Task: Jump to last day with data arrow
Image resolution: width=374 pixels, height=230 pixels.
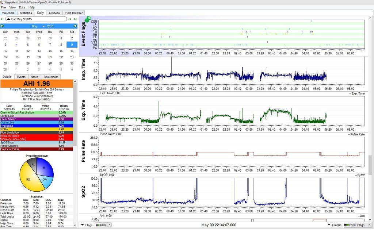Action: point(75,19)
